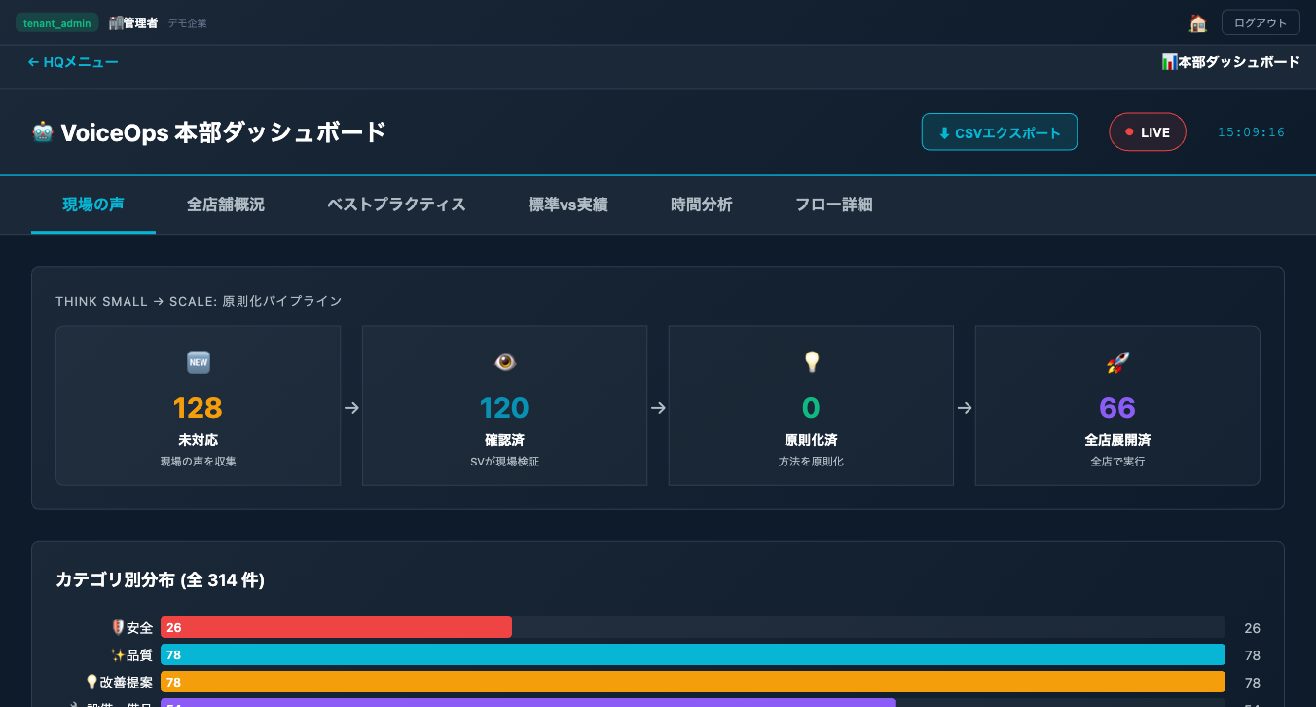Click the lightbulb icon beside 改善提案
1316x707 pixels.
click(93, 682)
